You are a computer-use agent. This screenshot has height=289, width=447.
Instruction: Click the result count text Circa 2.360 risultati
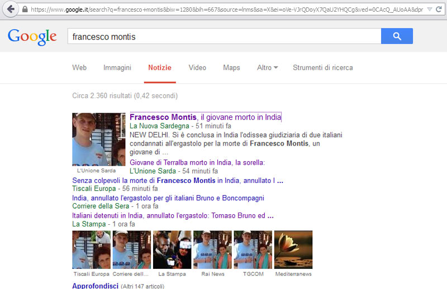point(125,95)
